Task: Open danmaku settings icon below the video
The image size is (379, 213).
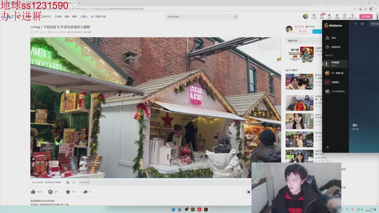Action: (74, 182)
